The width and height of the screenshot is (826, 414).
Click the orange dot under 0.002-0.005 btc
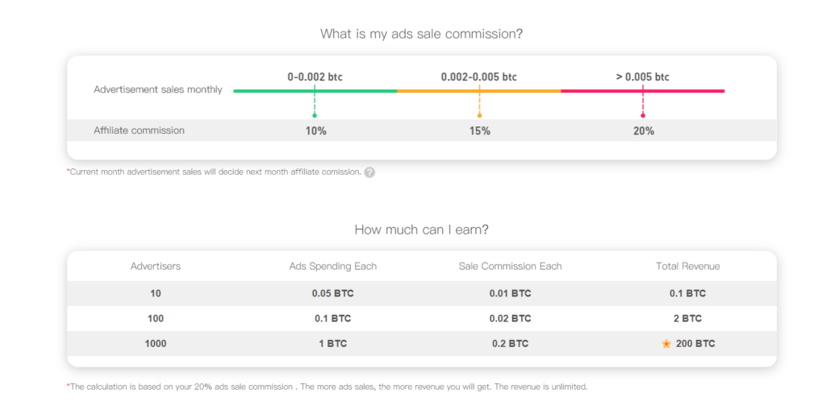point(479,115)
